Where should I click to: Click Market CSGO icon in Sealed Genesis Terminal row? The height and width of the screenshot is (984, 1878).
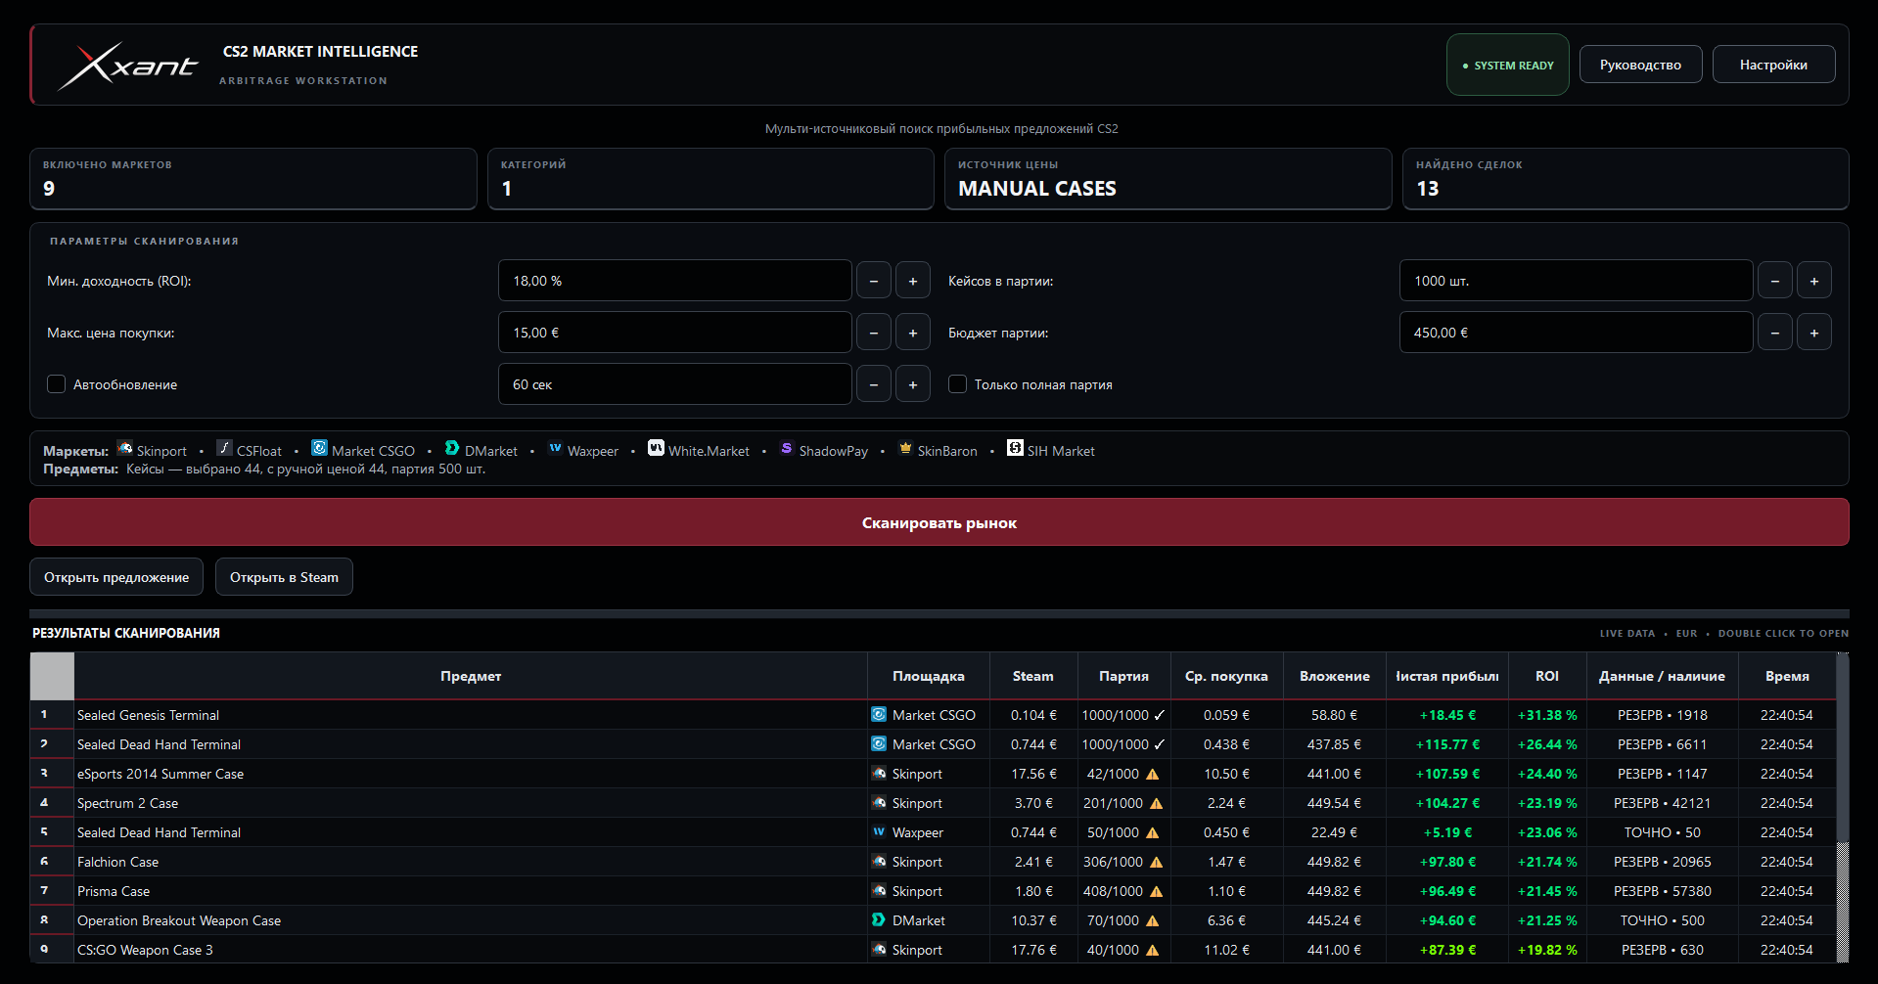click(879, 715)
